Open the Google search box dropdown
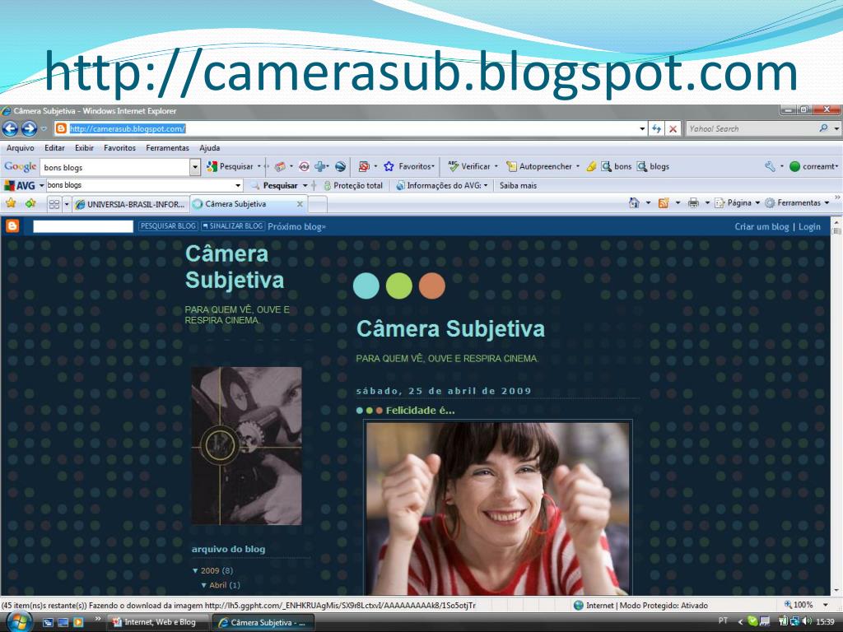The width and height of the screenshot is (843, 632). click(x=194, y=167)
